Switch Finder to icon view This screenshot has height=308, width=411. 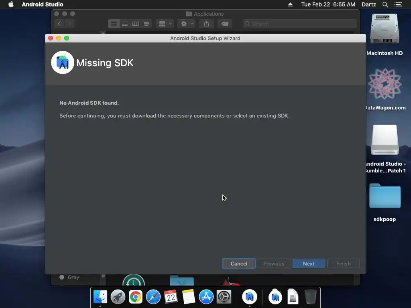click(114, 24)
